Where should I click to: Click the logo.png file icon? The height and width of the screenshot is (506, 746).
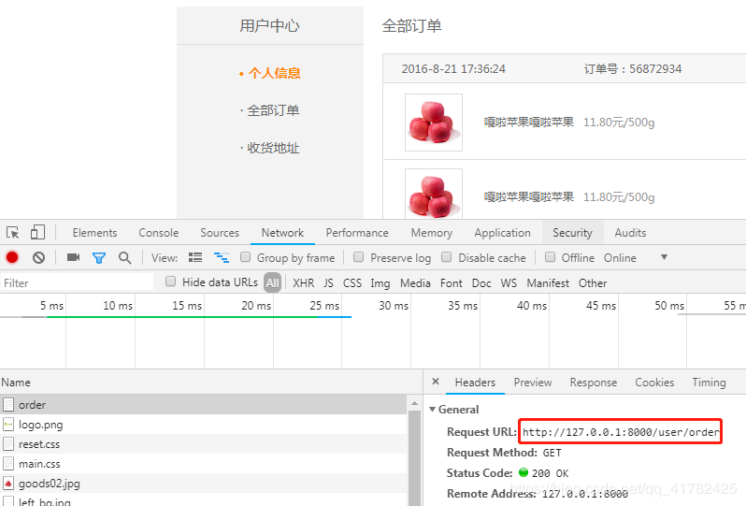(x=8, y=424)
